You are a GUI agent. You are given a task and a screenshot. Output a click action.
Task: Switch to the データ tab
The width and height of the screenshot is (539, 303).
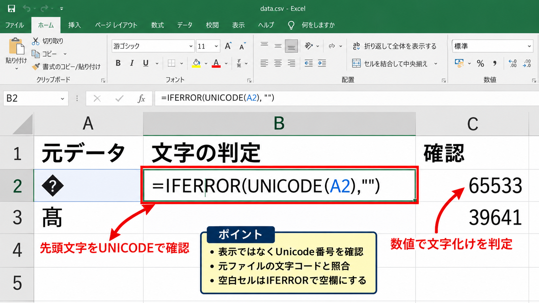[x=185, y=25]
